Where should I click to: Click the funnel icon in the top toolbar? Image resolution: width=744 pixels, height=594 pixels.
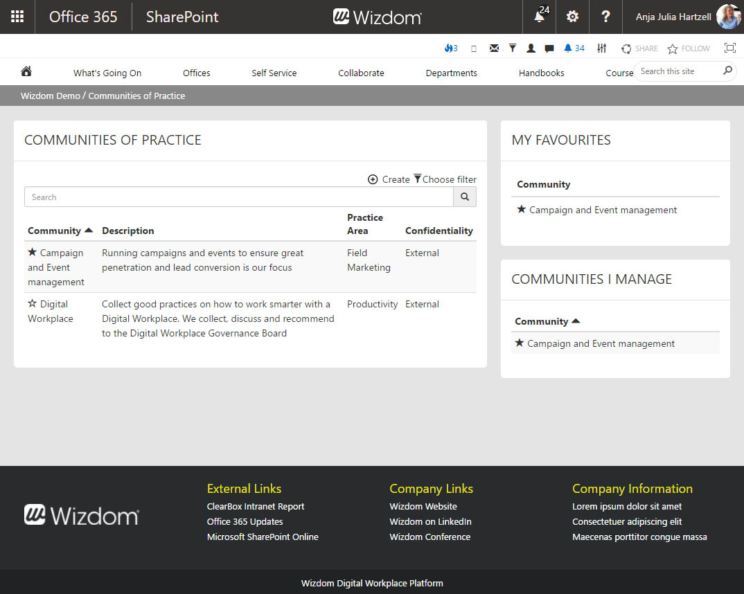pyautogui.click(x=513, y=48)
